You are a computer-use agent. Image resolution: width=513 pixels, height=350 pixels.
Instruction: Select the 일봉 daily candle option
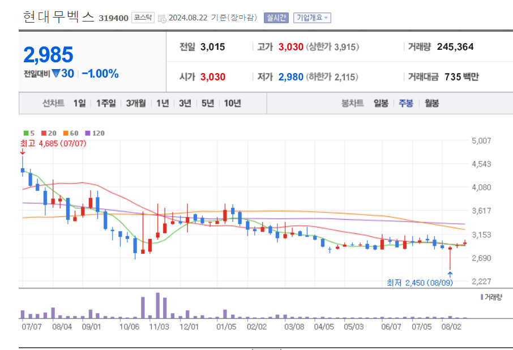[x=381, y=104]
